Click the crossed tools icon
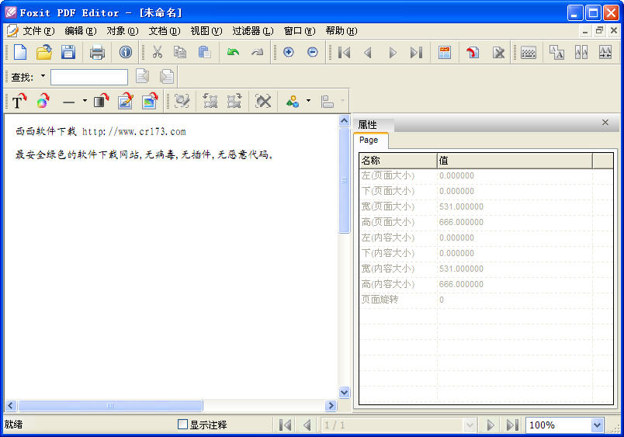Screen dimensions: 624x437 [263, 102]
